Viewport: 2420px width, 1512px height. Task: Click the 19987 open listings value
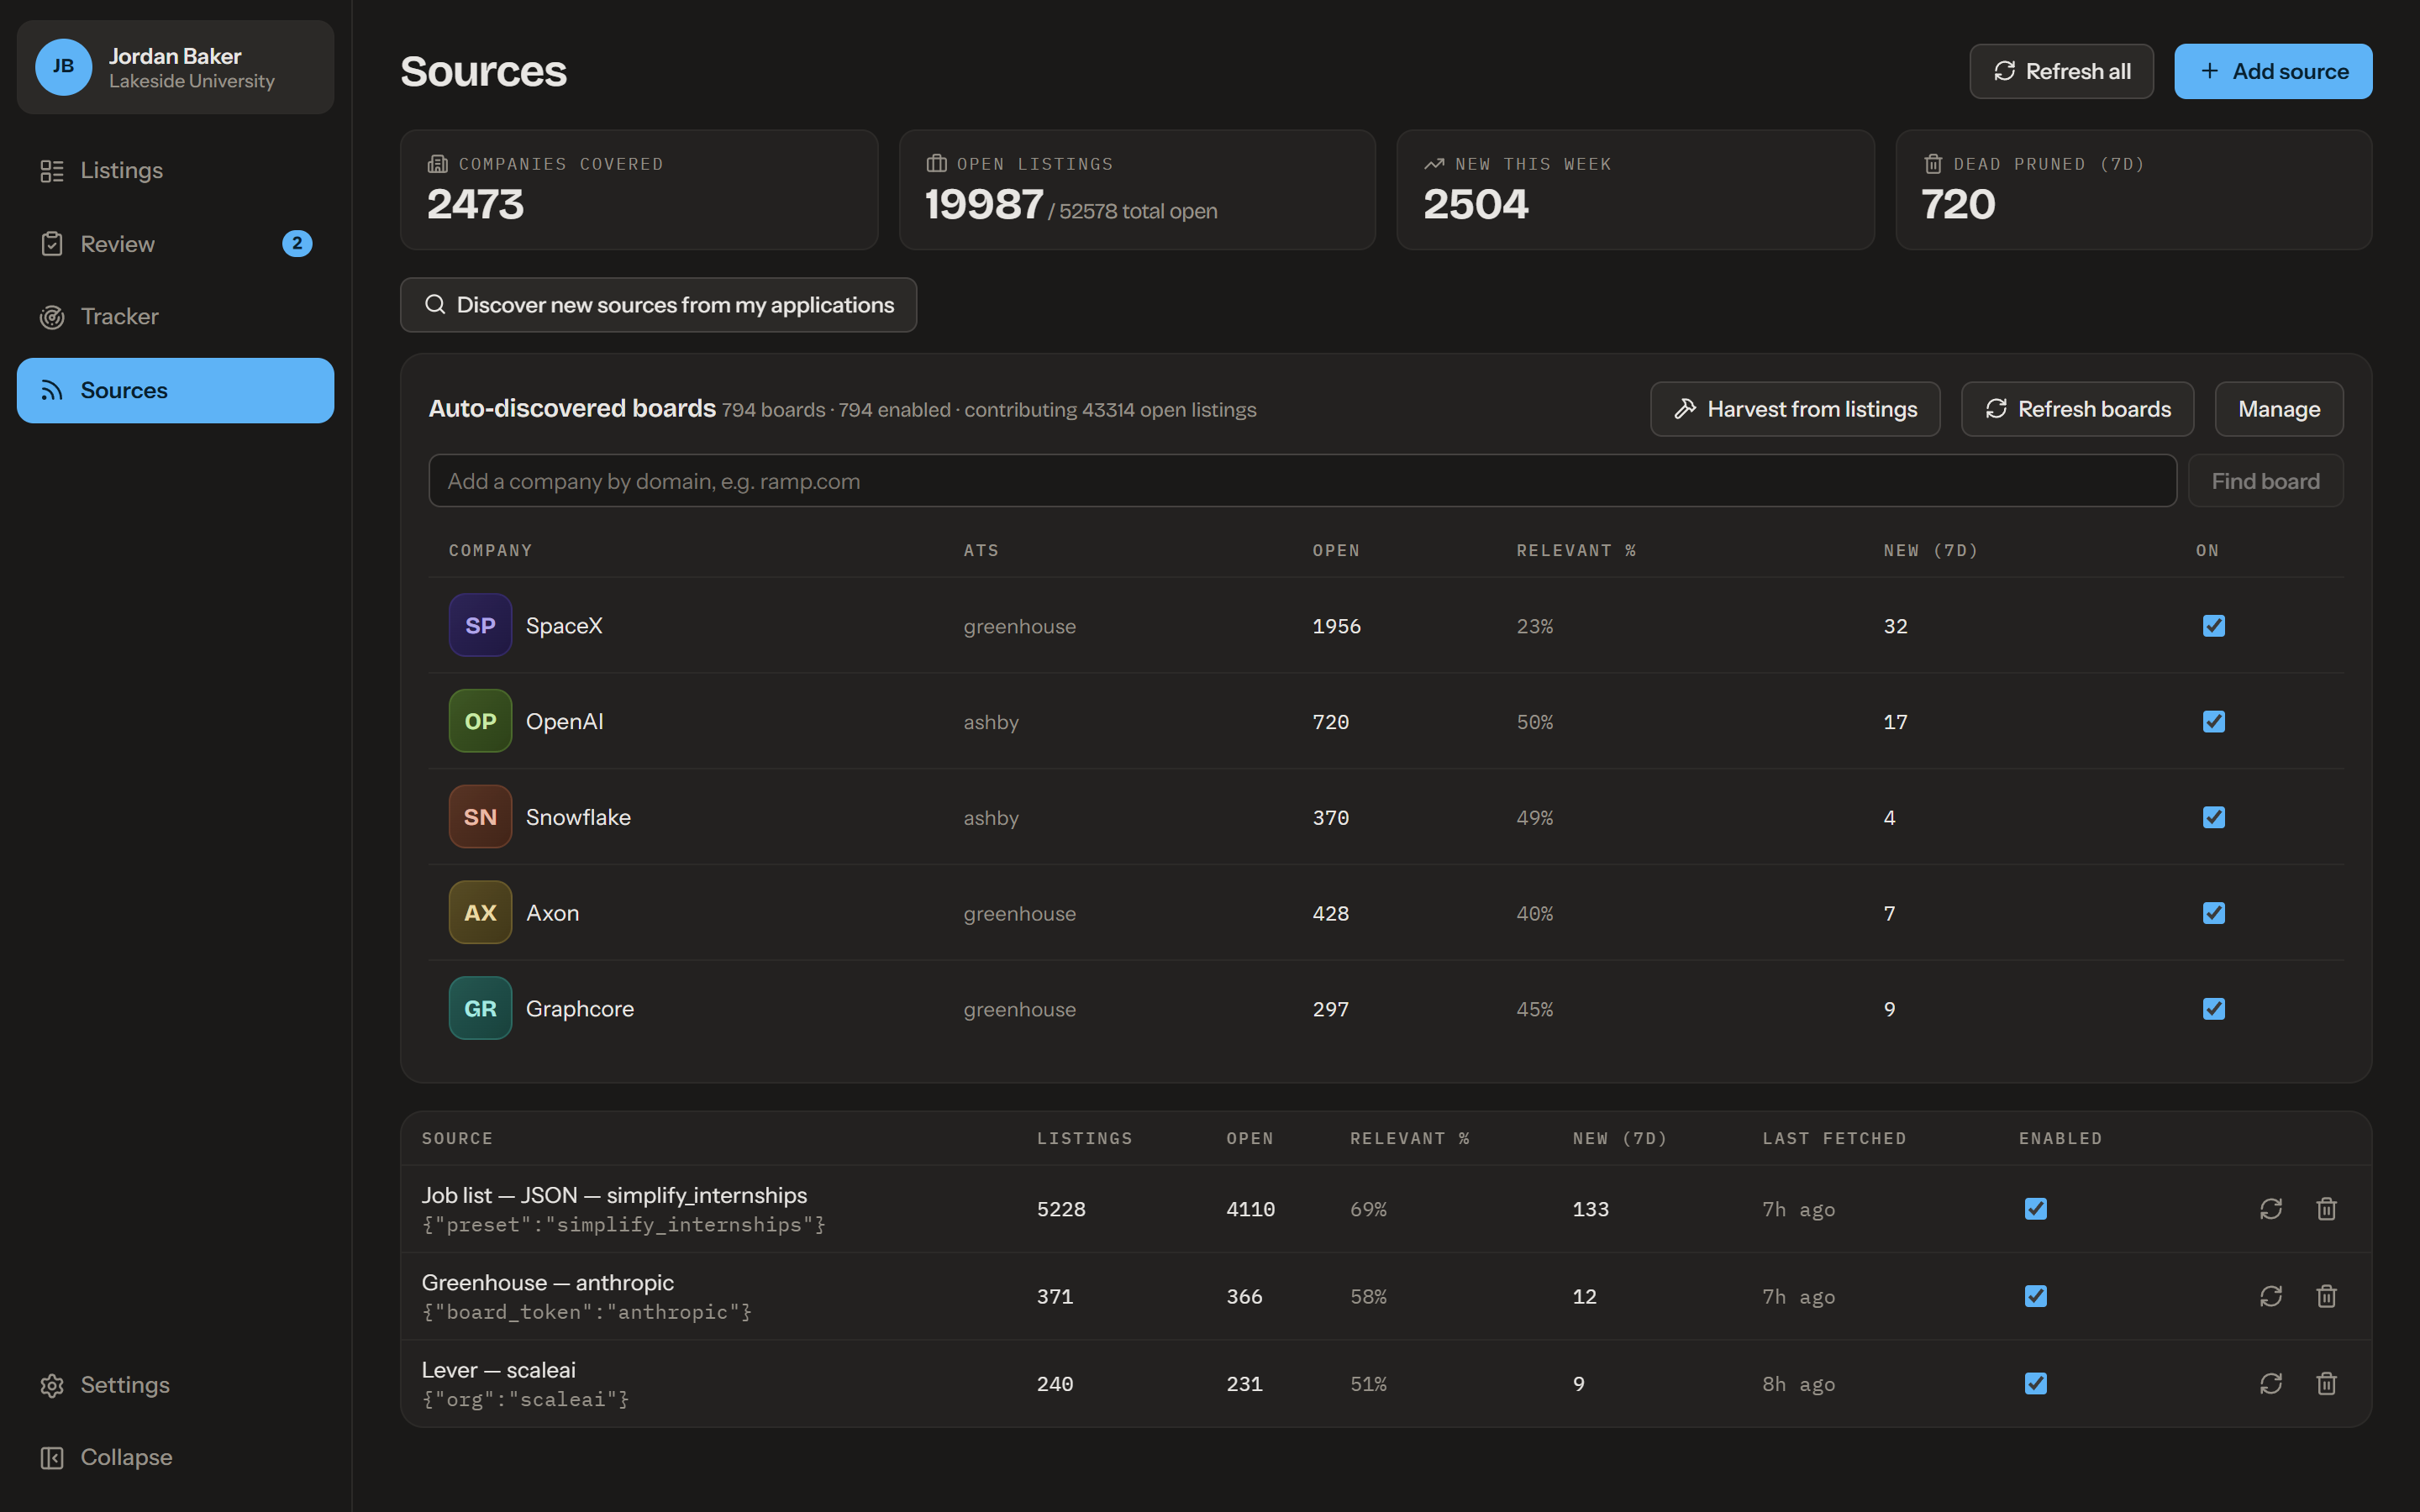coord(984,204)
